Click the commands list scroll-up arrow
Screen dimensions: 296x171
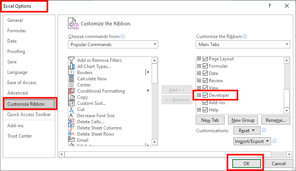click(x=155, y=60)
